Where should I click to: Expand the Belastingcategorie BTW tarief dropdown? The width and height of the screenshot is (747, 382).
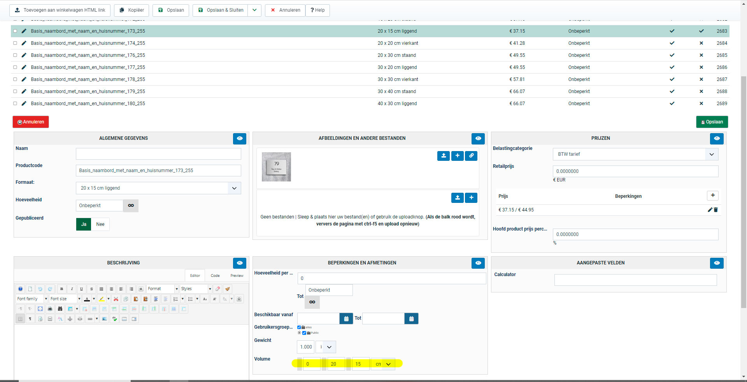click(711, 154)
